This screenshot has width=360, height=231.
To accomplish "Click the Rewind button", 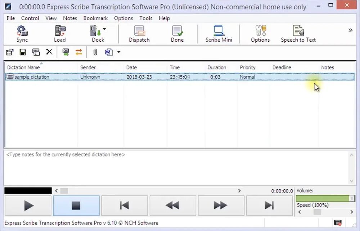I will [173, 205].
